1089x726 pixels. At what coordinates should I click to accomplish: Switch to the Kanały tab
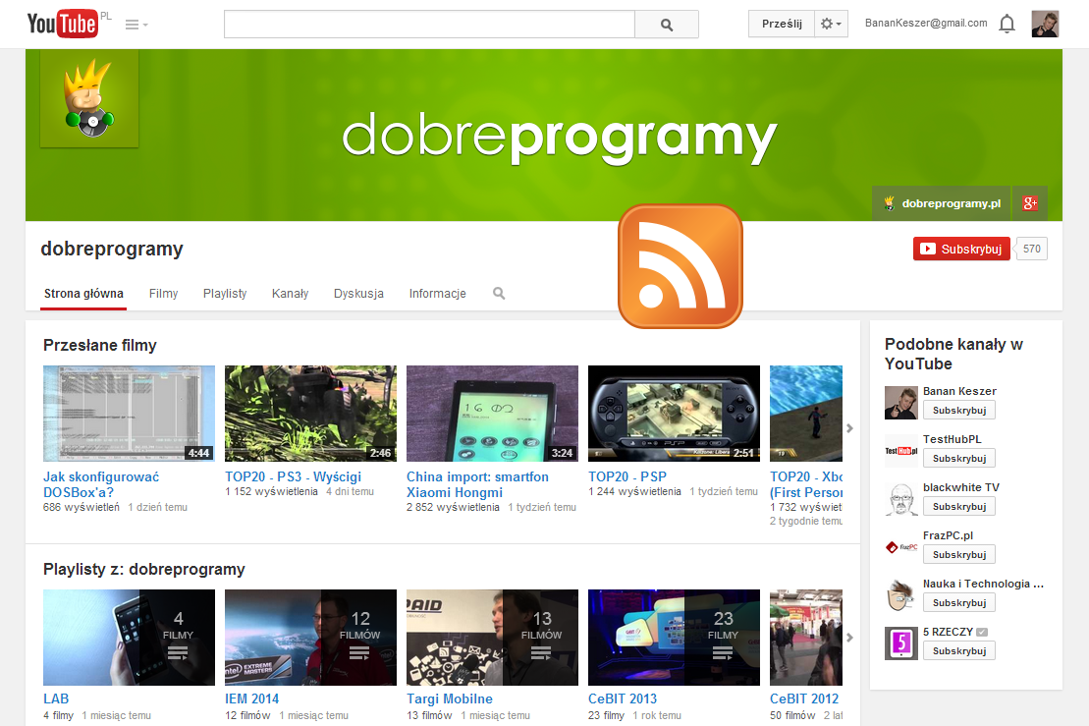coord(290,293)
